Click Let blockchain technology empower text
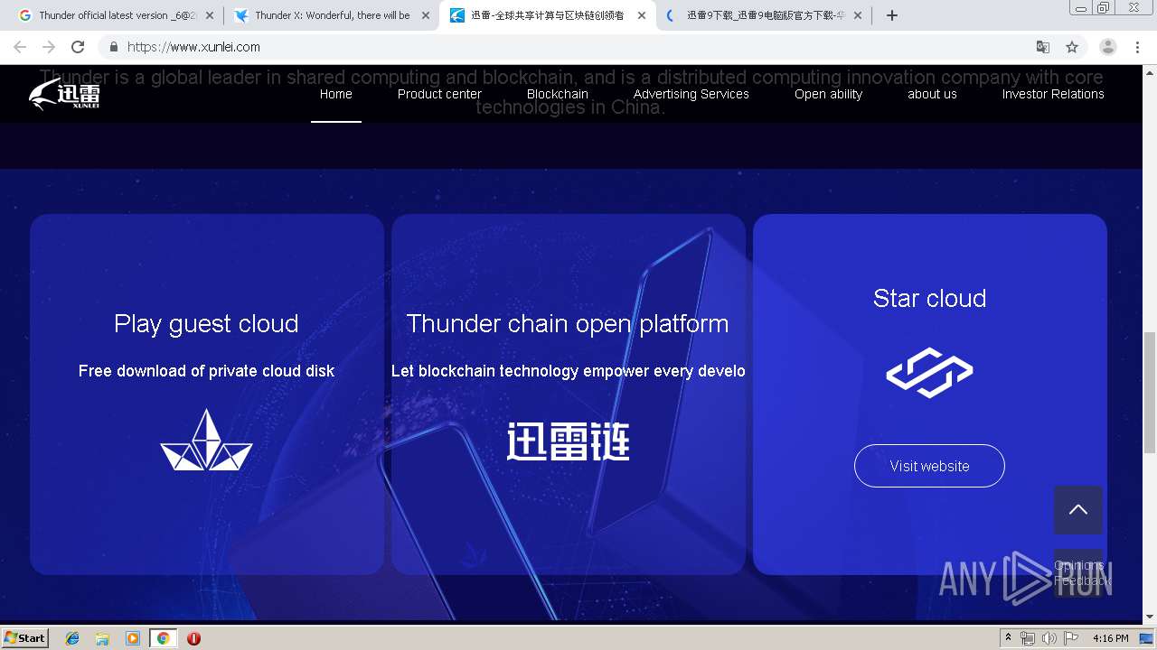The width and height of the screenshot is (1157, 650). pos(569,371)
